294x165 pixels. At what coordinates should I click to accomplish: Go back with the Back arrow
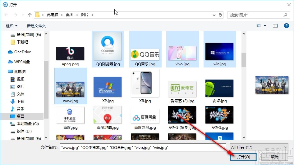pos(6,15)
